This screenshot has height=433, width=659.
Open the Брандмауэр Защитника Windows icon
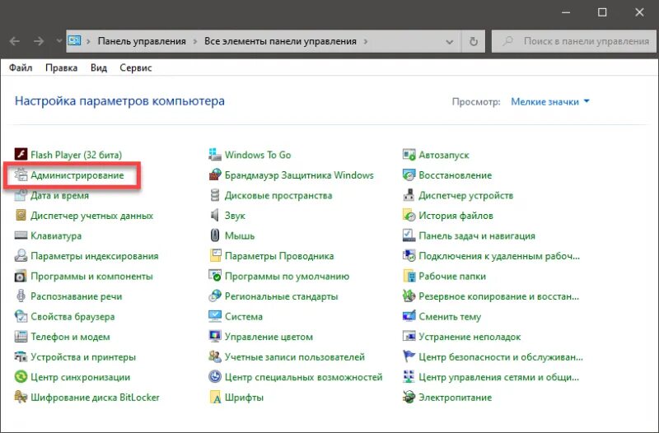click(215, 175)
